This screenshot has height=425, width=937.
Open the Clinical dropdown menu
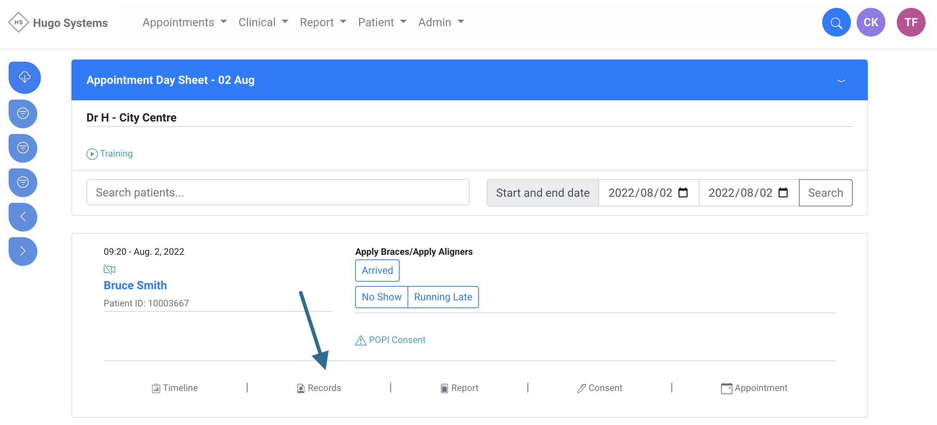(x=263, y=23)
